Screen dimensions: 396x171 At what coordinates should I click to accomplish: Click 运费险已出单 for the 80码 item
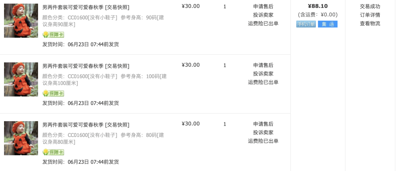click(263, 141)
